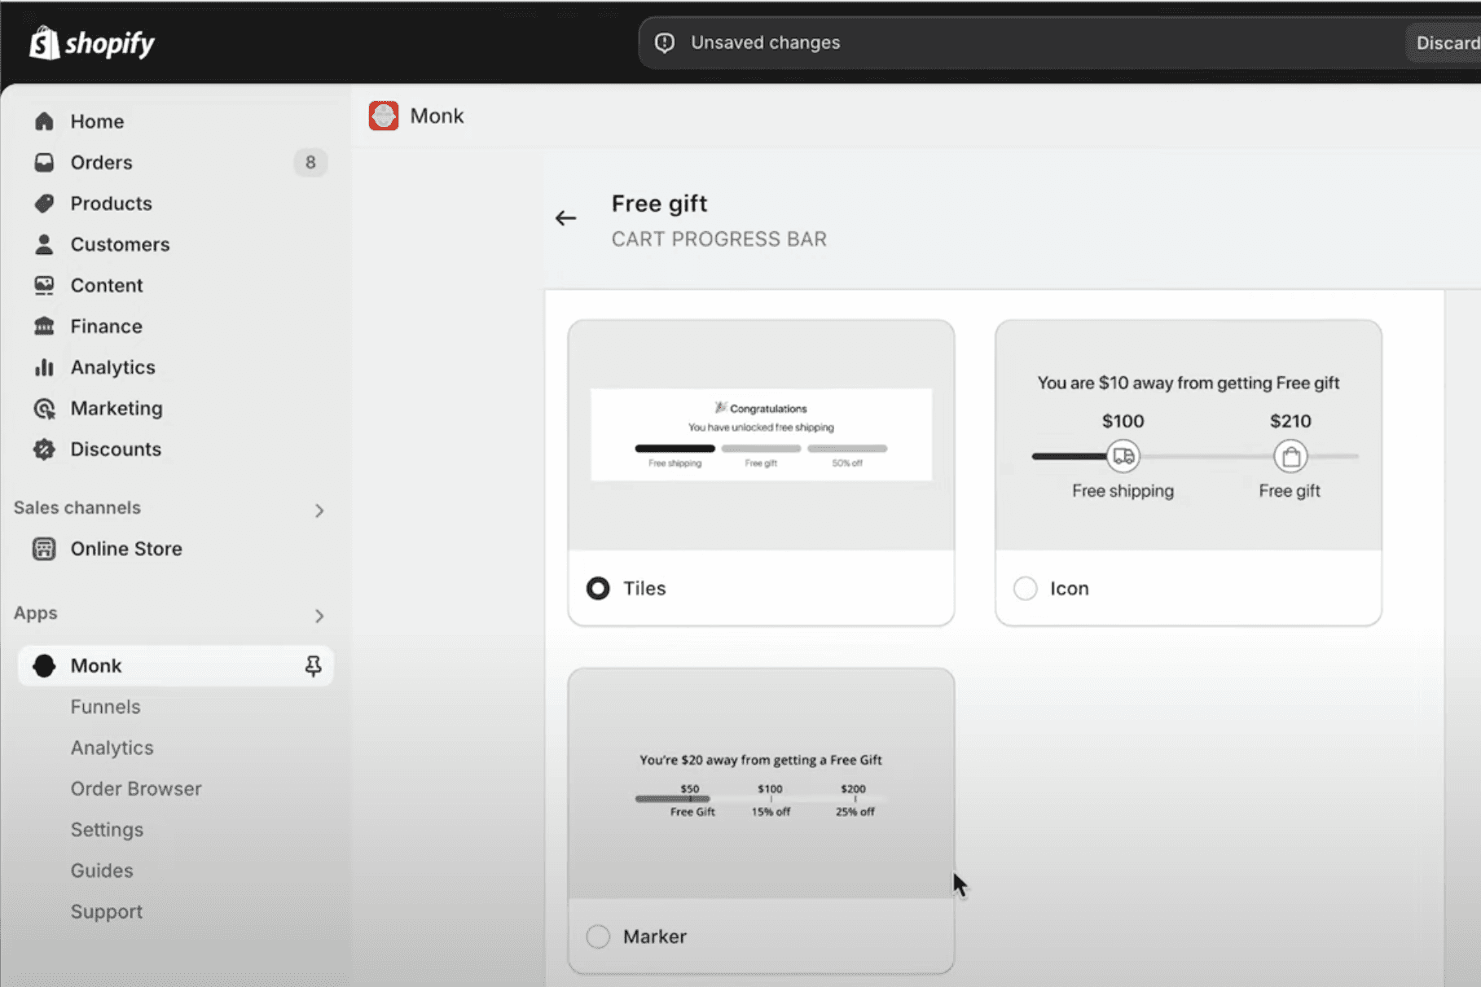1481x987 pixels.
Task: Open Order Browser under Monk
Action: coord(136,788)
